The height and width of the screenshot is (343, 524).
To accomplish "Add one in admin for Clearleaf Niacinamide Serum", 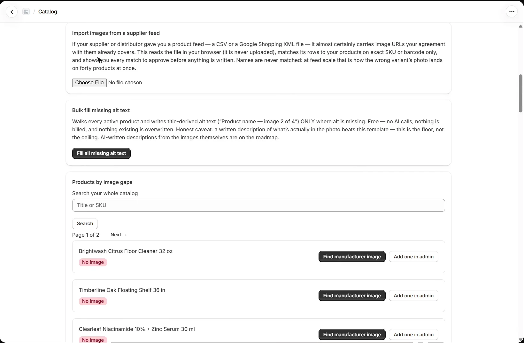I will [414, 335].
